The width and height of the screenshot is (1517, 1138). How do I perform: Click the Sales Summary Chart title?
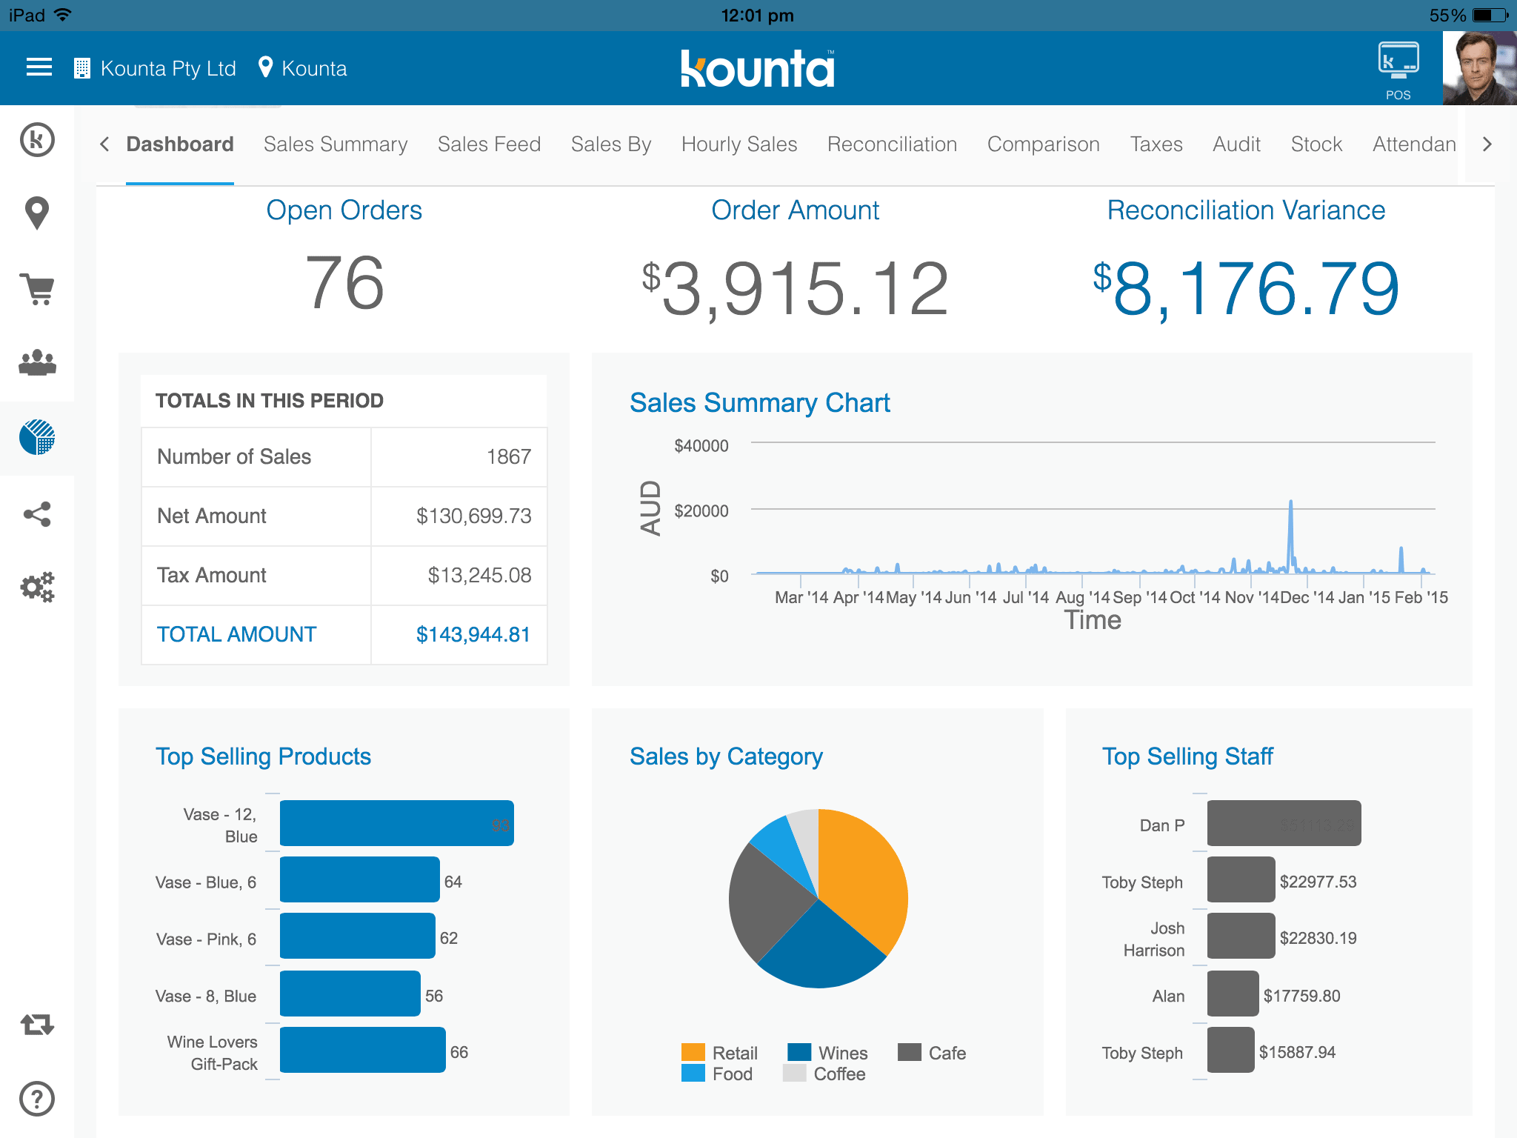[x=759, y=403]
